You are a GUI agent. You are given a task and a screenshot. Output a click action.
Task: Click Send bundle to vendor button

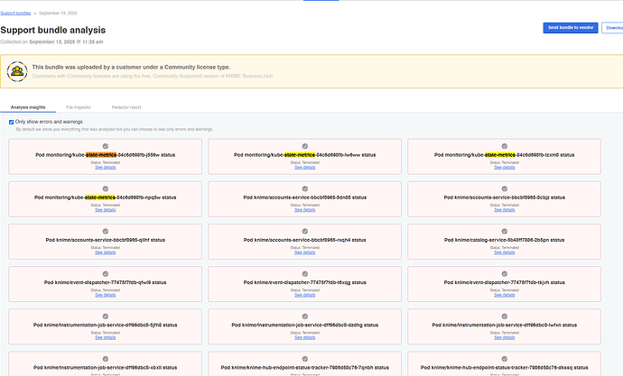tap(571, 28)
